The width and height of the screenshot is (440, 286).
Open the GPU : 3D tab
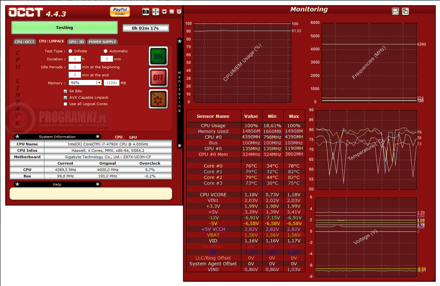77,42
